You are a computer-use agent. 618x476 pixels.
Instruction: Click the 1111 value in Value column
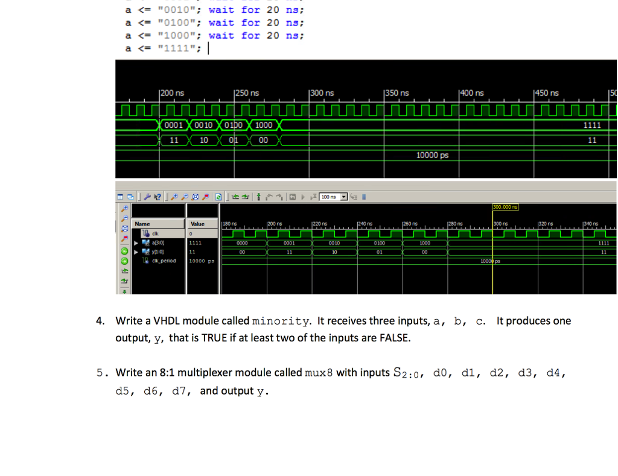pyautogui.click(x=195, y=243)
